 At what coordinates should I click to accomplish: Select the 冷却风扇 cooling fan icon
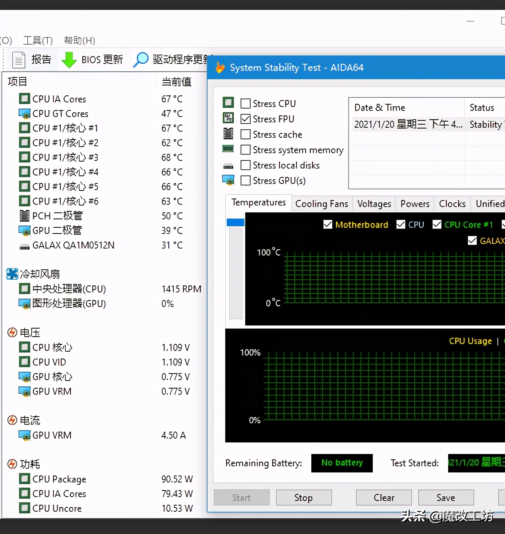[x=12, y=274]
